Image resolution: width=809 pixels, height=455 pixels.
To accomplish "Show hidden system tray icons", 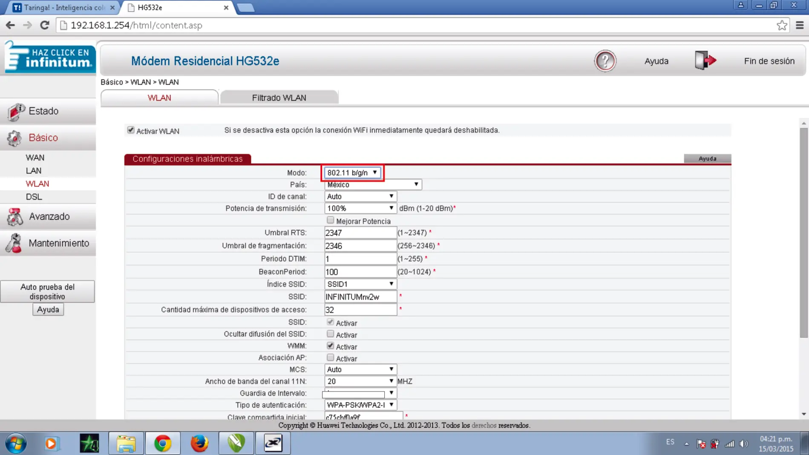I will [687, 444].
